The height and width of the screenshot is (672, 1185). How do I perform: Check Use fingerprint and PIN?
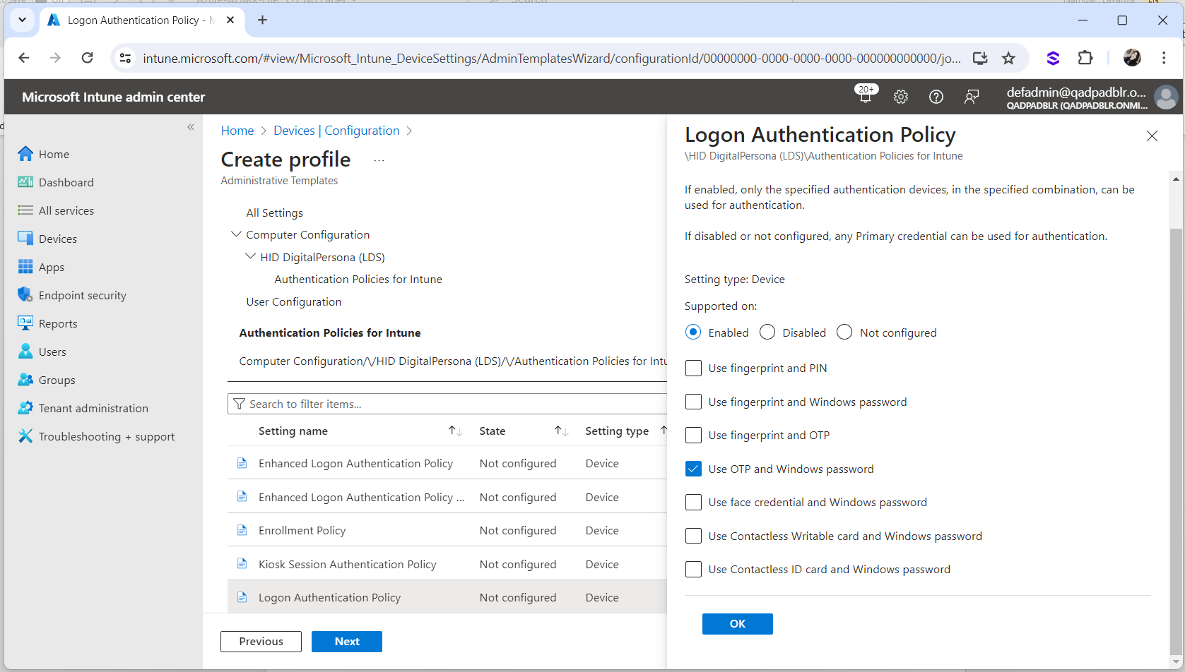click(693, 368)
